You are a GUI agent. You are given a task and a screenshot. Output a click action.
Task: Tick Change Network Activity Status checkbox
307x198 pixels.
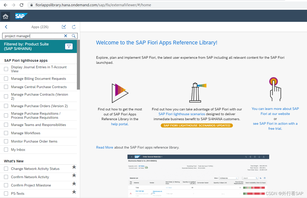(6, 169)
